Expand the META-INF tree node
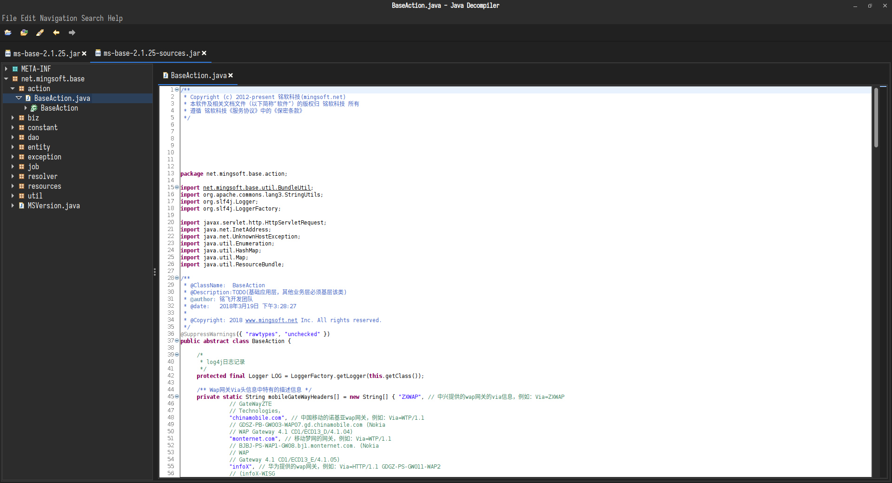 tap(6, 69)
